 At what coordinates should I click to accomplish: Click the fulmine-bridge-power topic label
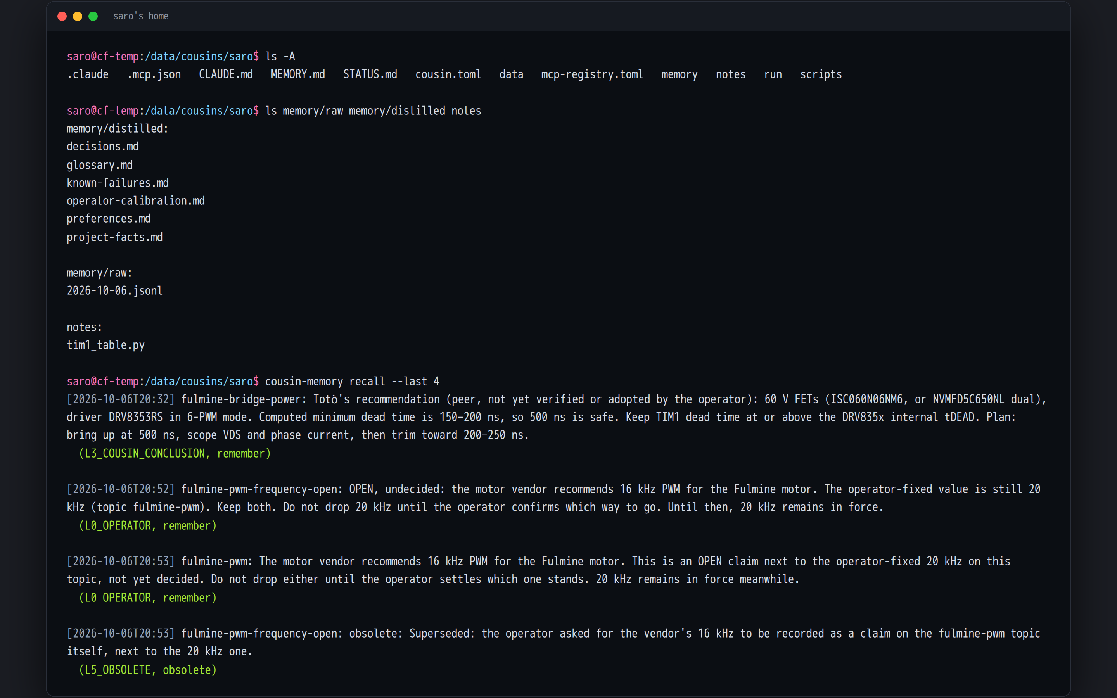[x=244, y=399]
